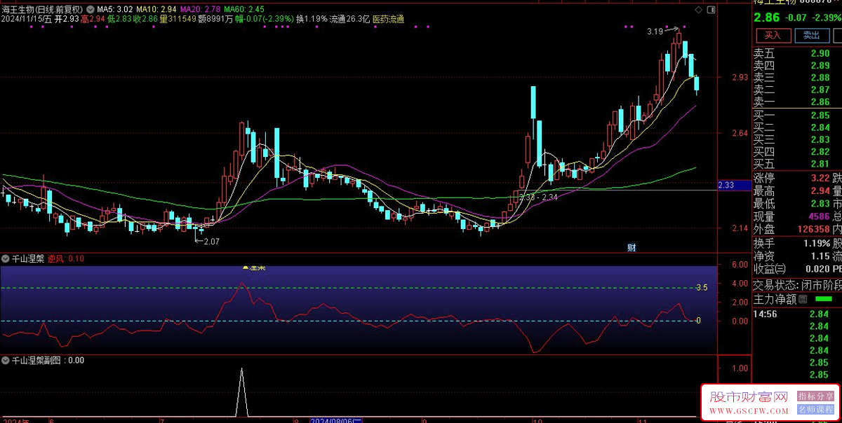Click the 卖出 sell button

coord(811,35)
